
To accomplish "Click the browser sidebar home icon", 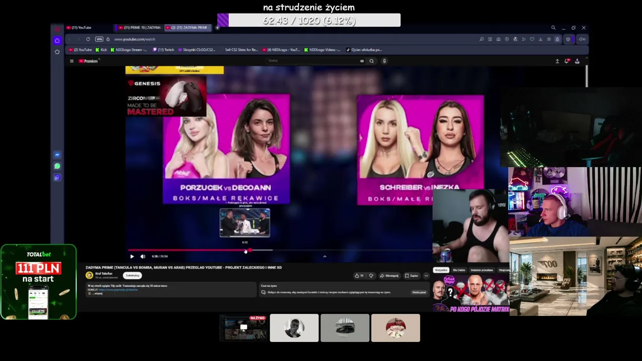I will point(57,40).
